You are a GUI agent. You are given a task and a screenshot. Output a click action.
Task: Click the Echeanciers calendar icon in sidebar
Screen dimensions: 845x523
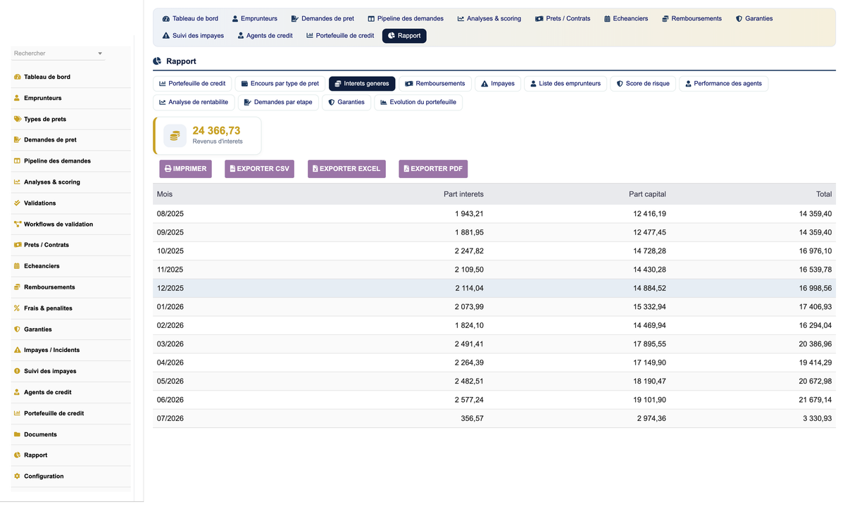point(17,266)
